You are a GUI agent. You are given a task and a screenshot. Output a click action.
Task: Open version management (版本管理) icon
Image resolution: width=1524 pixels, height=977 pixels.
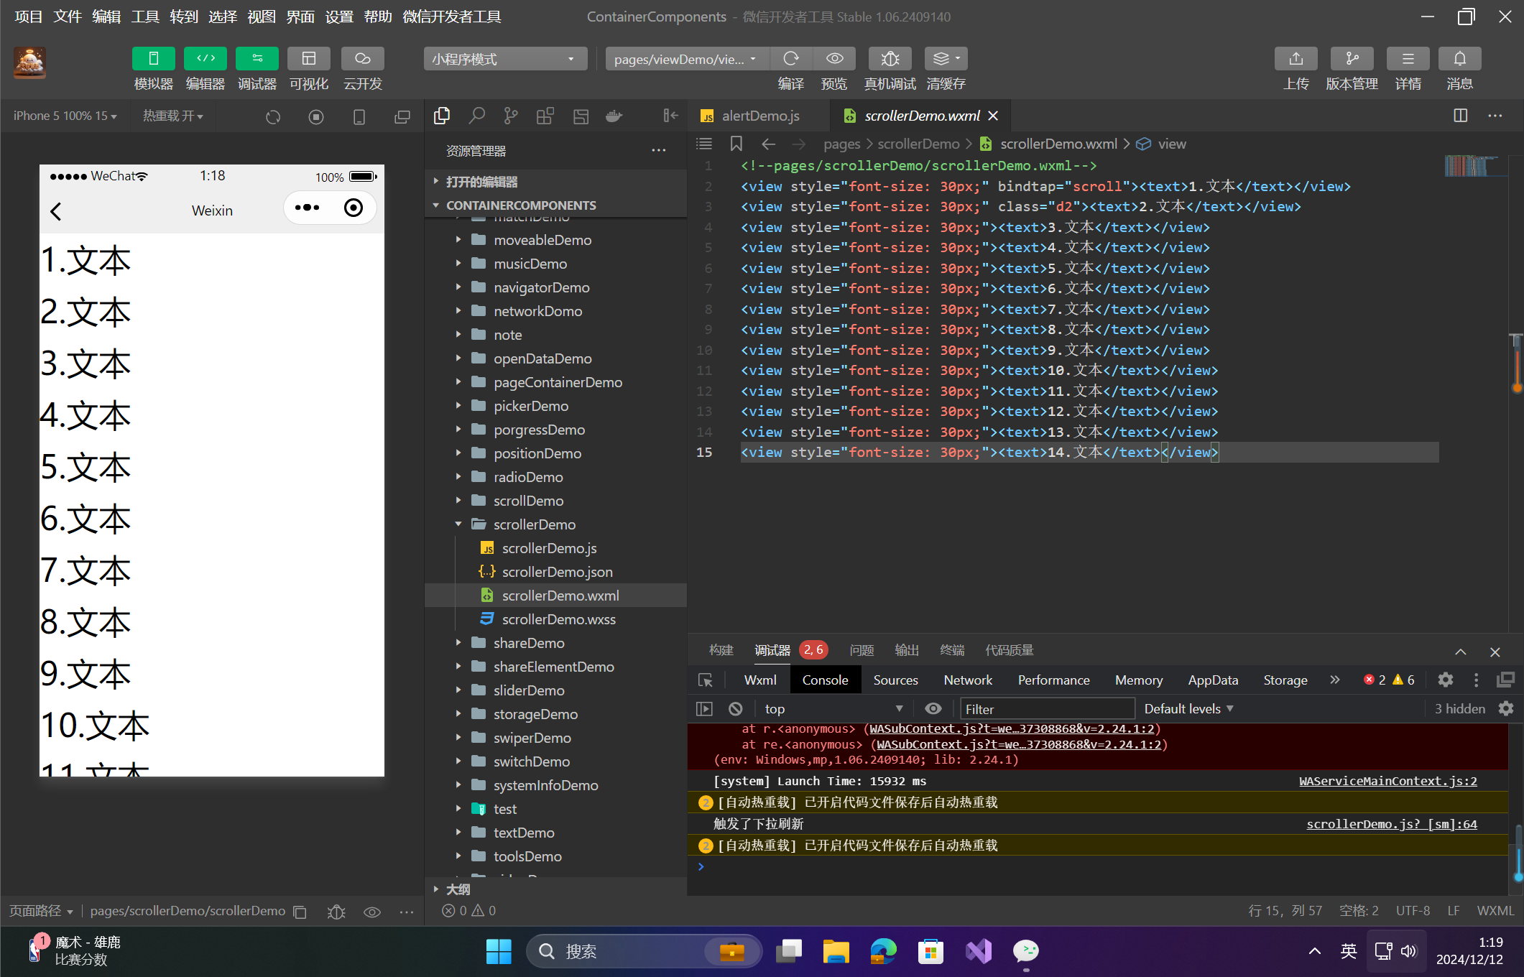[1352, 59]
